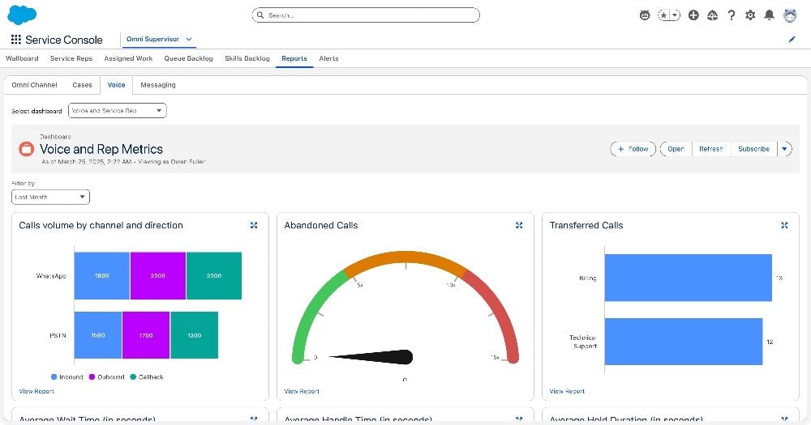The image size is (811, 425).
Task: Click the Refresh button
Action: (710, 149)
